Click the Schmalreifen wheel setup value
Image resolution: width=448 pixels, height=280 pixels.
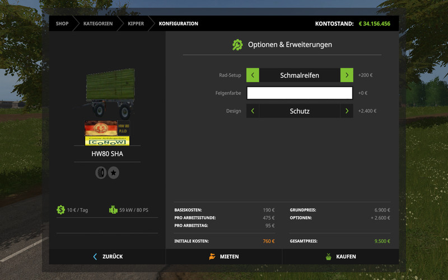tap(300, 75)
